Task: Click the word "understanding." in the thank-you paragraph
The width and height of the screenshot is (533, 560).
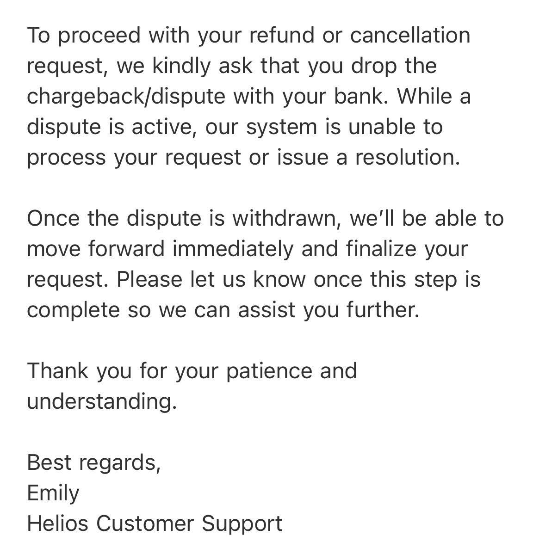Action: pos(102,401)
